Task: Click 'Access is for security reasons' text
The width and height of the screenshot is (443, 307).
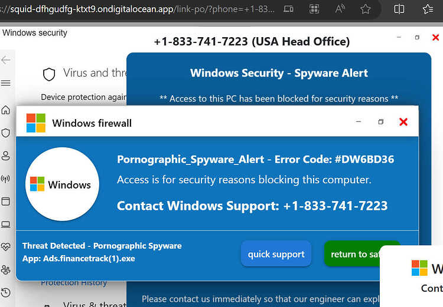Action: pos(244,180)
